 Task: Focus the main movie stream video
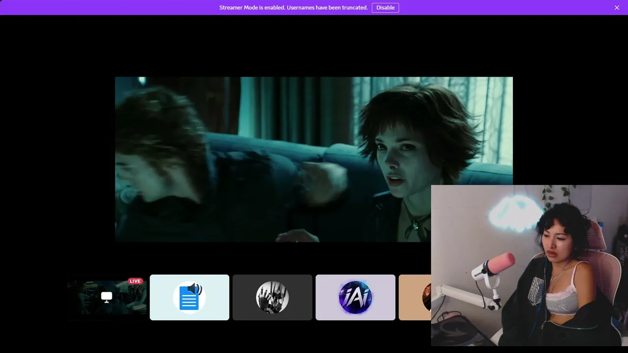[314, 159]
